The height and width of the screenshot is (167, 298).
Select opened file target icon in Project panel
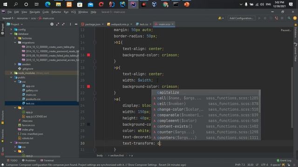pos(52,24)
